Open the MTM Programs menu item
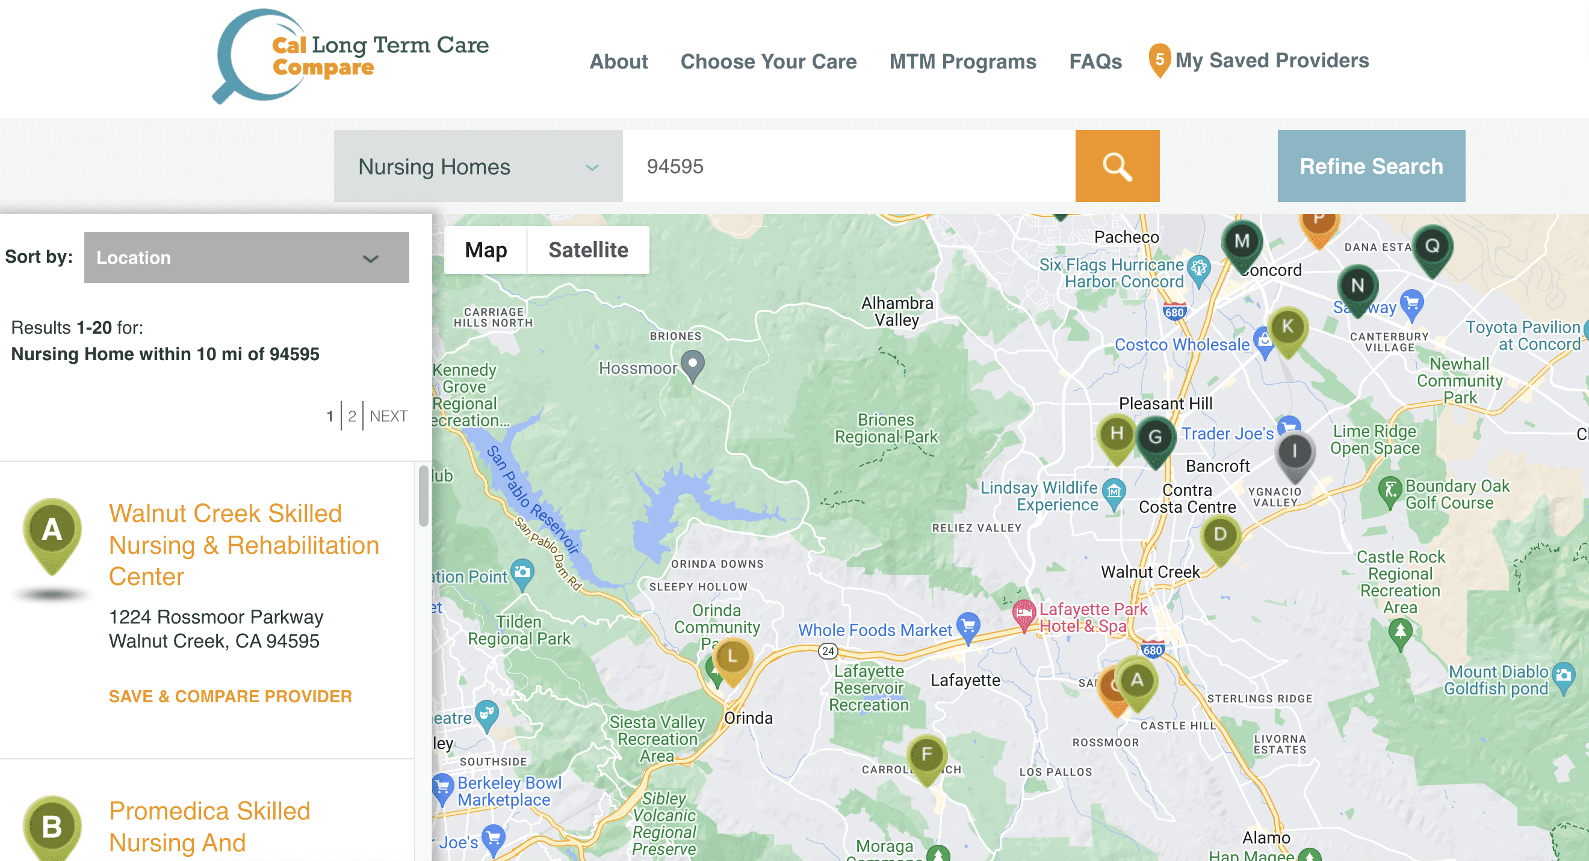Viewport: 1589px width, 861px height. pyautogui.click(x=962, y=61)
